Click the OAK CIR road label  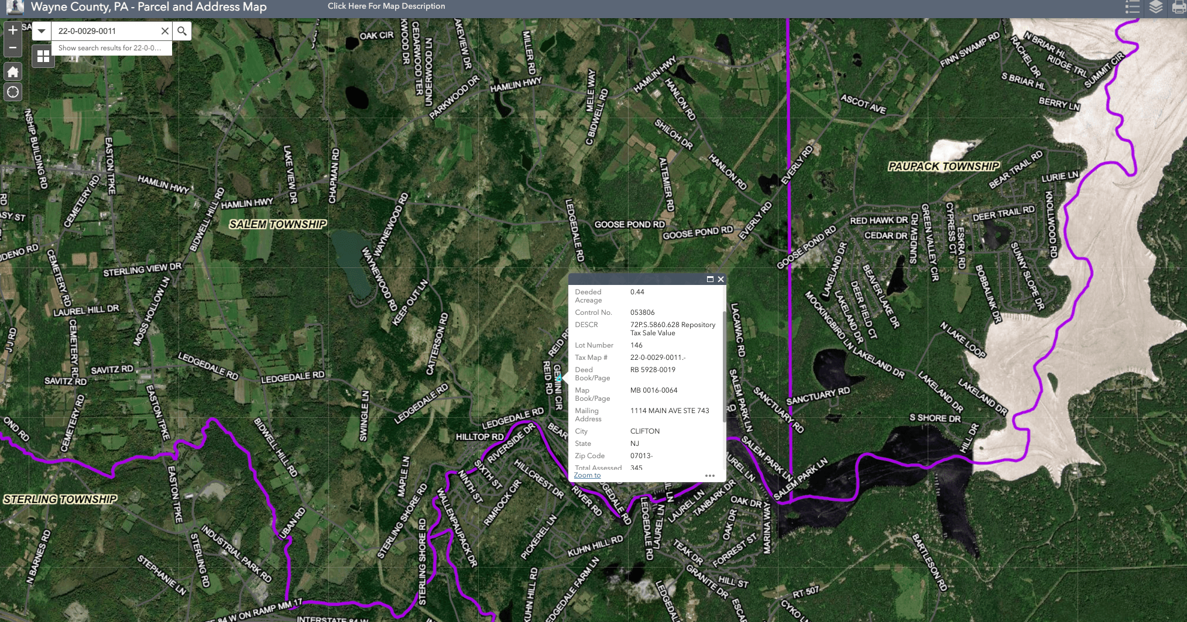[x=376, y=36]
